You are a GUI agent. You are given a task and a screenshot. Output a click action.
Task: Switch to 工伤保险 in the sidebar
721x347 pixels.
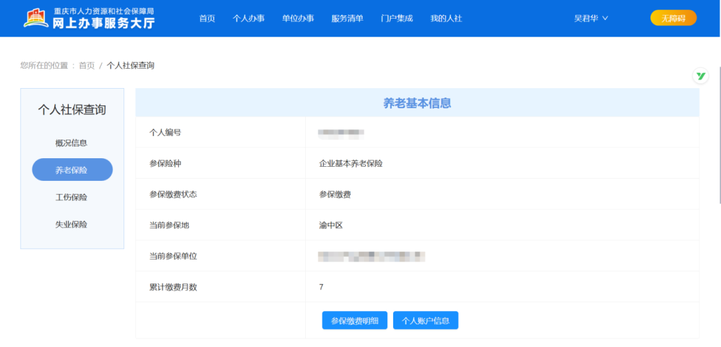(71, 197)
